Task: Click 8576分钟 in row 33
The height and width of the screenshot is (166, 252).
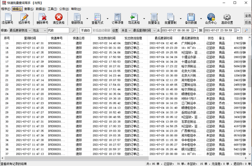Action: 240,135
